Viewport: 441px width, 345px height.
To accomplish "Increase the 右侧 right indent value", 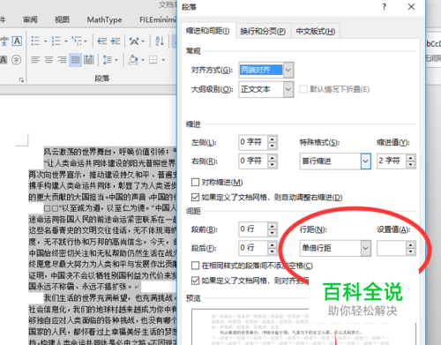I will click(x=273, y=158).
